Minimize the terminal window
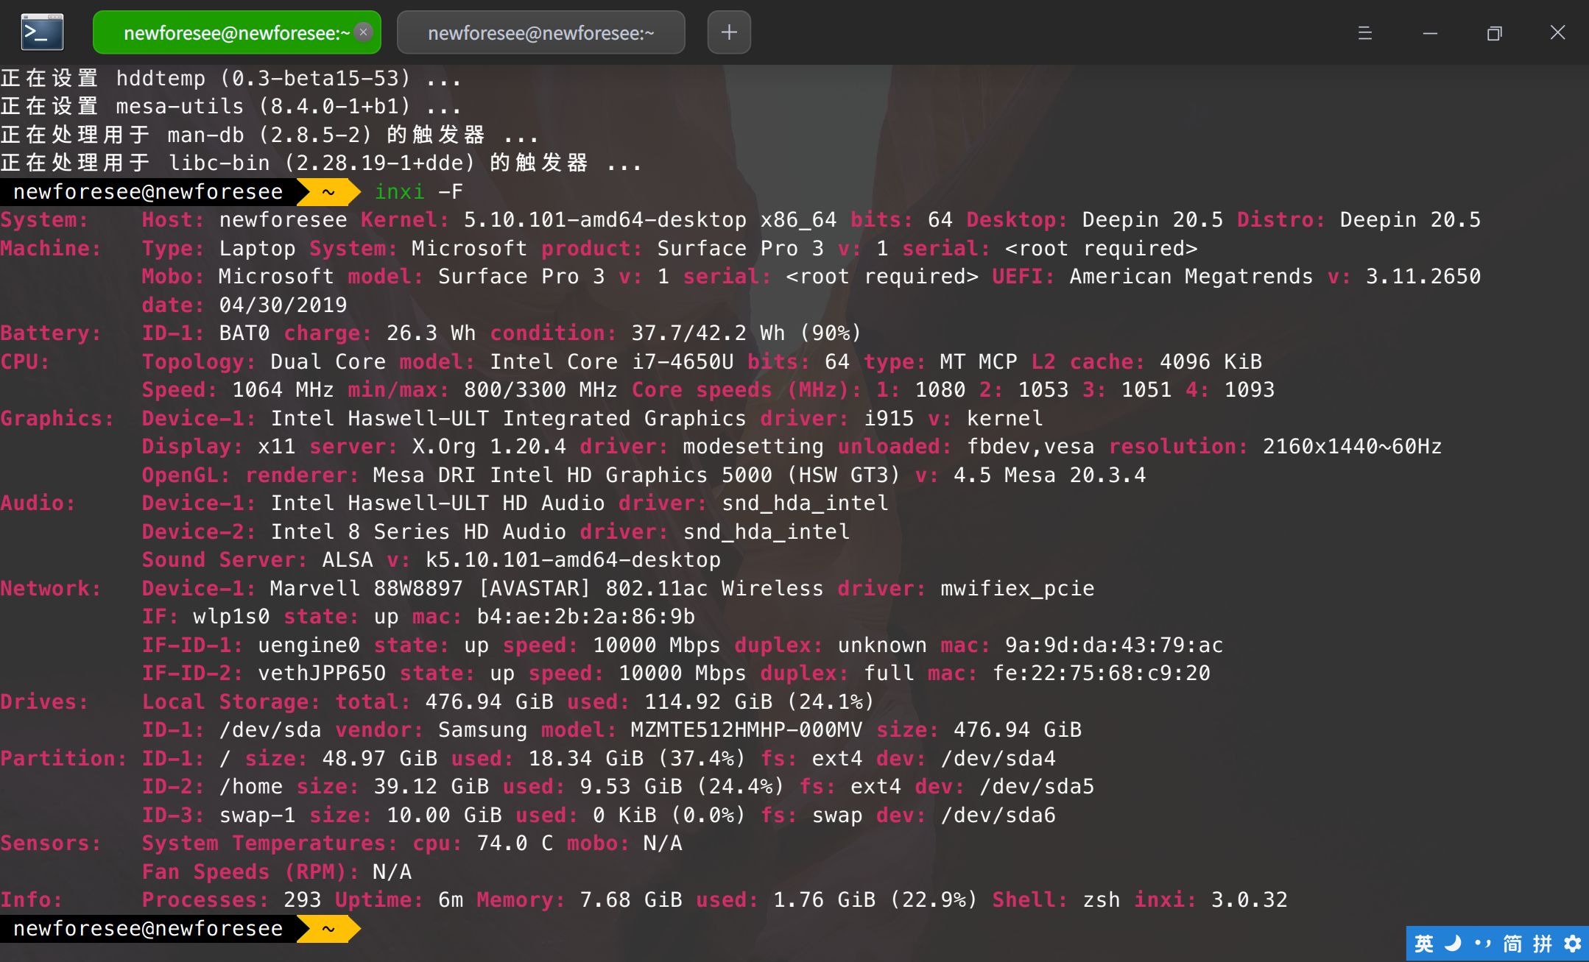Viewport: 1589px width, 962px height. pyautogui.click(x=1430, y=33)
